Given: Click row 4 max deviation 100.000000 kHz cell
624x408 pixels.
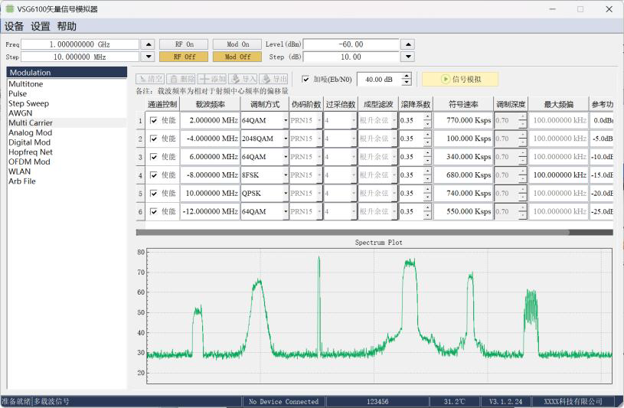Looking at the screenshot, I should (558, 175).
